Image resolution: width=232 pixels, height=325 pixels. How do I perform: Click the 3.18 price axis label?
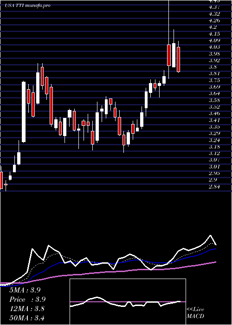215,147
